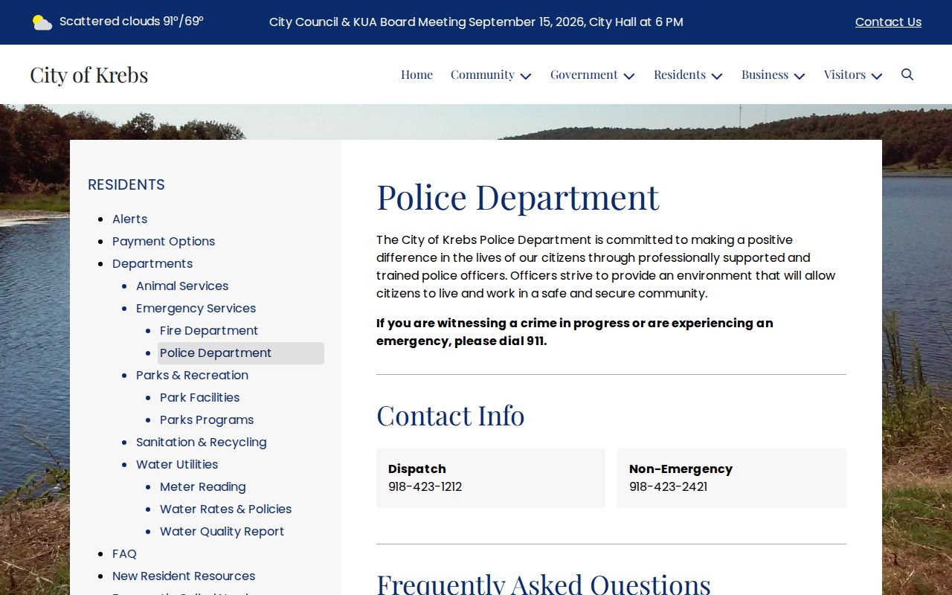Click the Contact Info section heading
This screenshot has width=952, height=595.
(x=451, y=415)
